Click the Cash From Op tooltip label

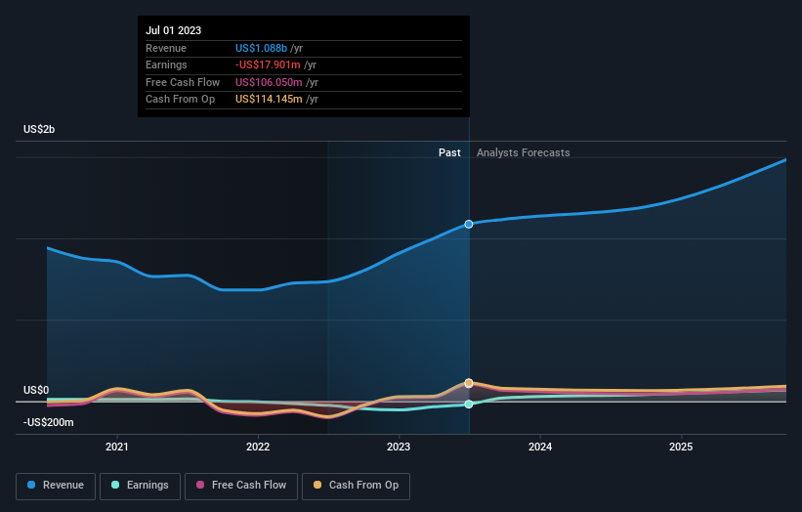(180, 100)
